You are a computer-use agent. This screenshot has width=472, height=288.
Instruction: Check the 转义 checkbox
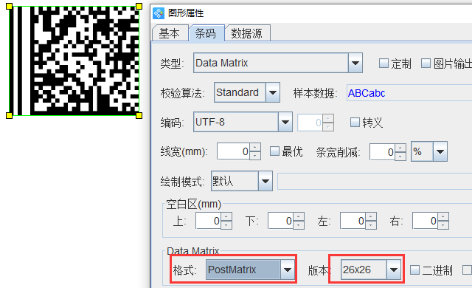coord(355,123)
